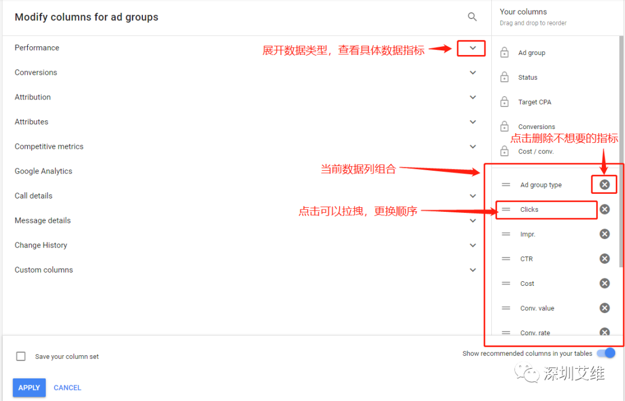625x401 pixels.
Task: Select the CTR column entry
Action: point(526,259)
